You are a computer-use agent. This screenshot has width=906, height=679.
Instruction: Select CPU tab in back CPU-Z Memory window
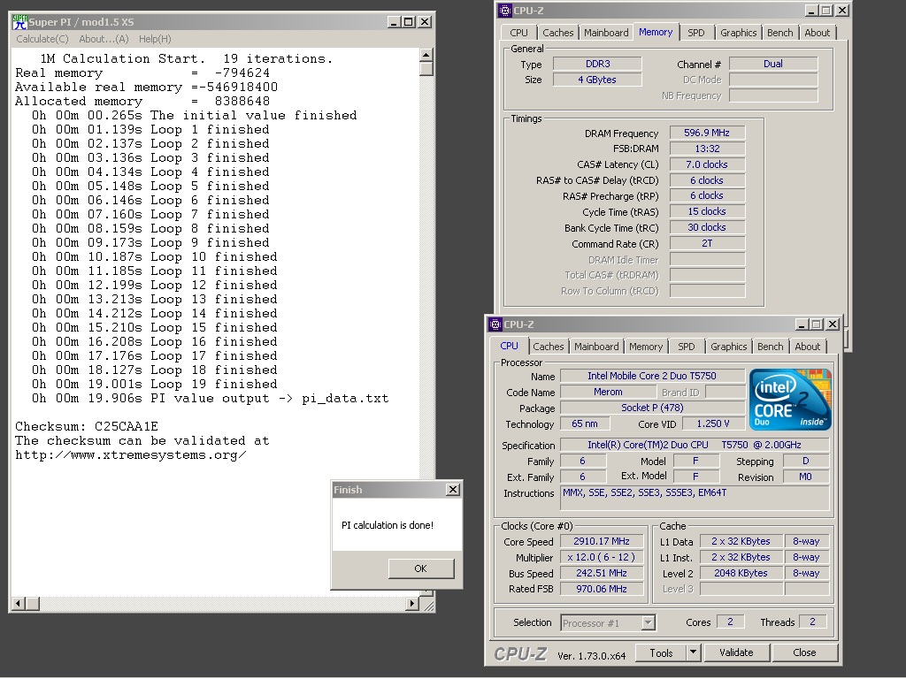click(518, 33)
